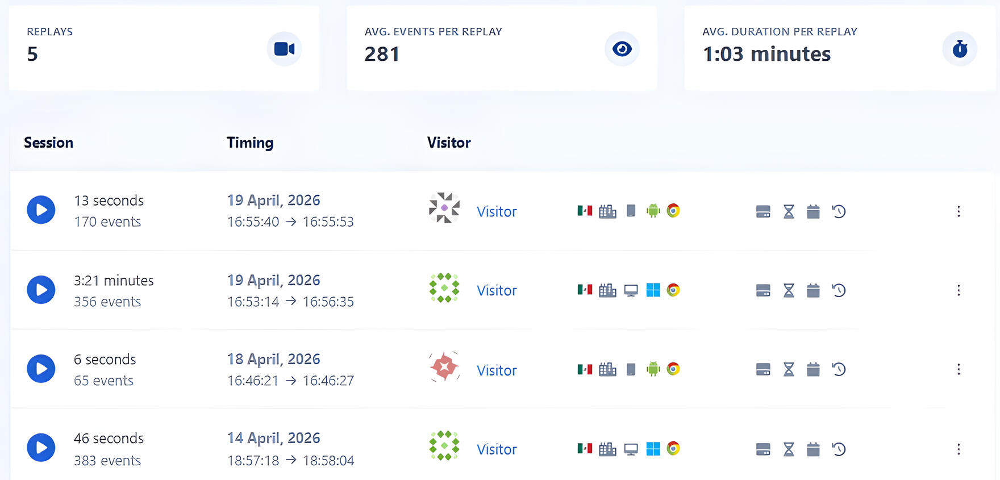This screenshot has width=1000, height=480.
Task: Click the Android icon in first row
Action: pos(653,211)
